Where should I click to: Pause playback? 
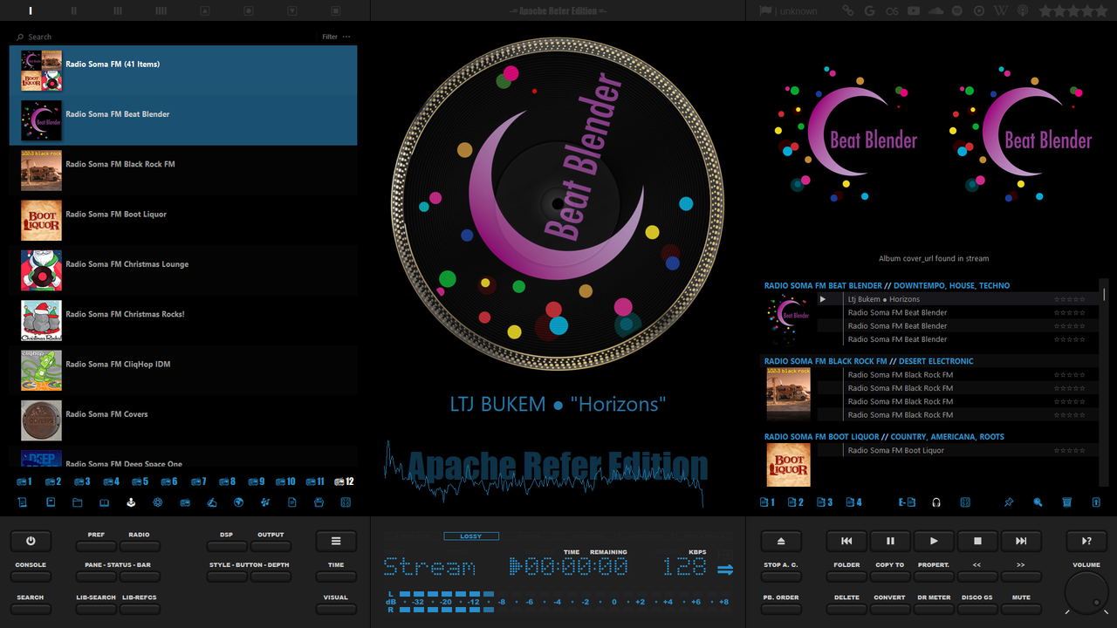click(890, 541)
